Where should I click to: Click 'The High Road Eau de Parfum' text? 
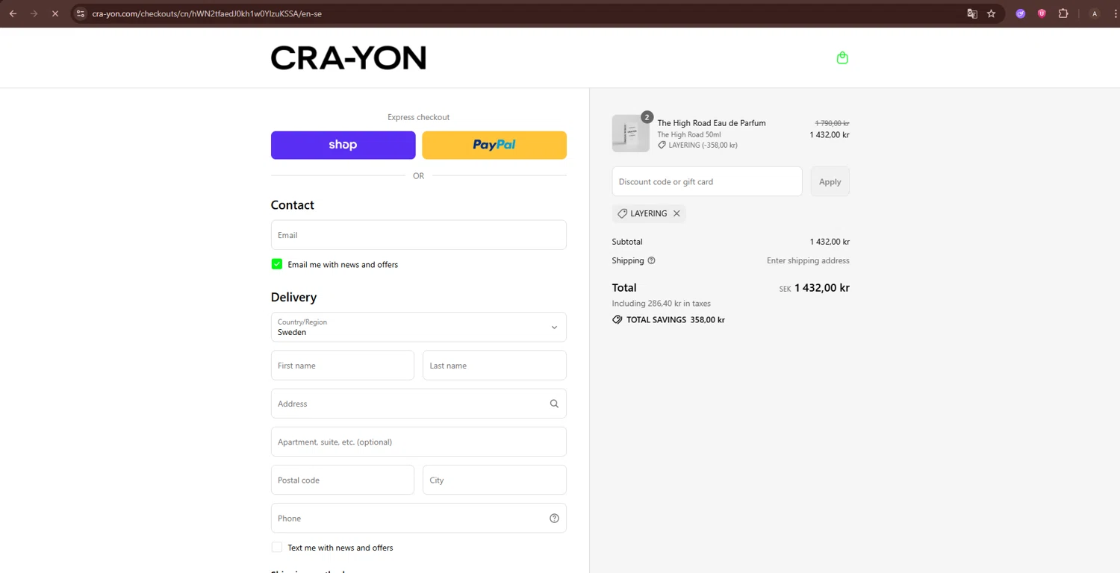click(712, 123)
